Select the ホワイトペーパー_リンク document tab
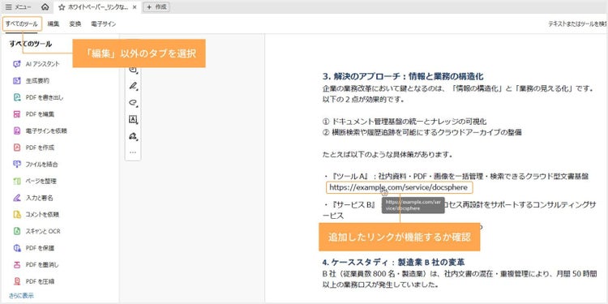The image size is (608, 304). 97,7
